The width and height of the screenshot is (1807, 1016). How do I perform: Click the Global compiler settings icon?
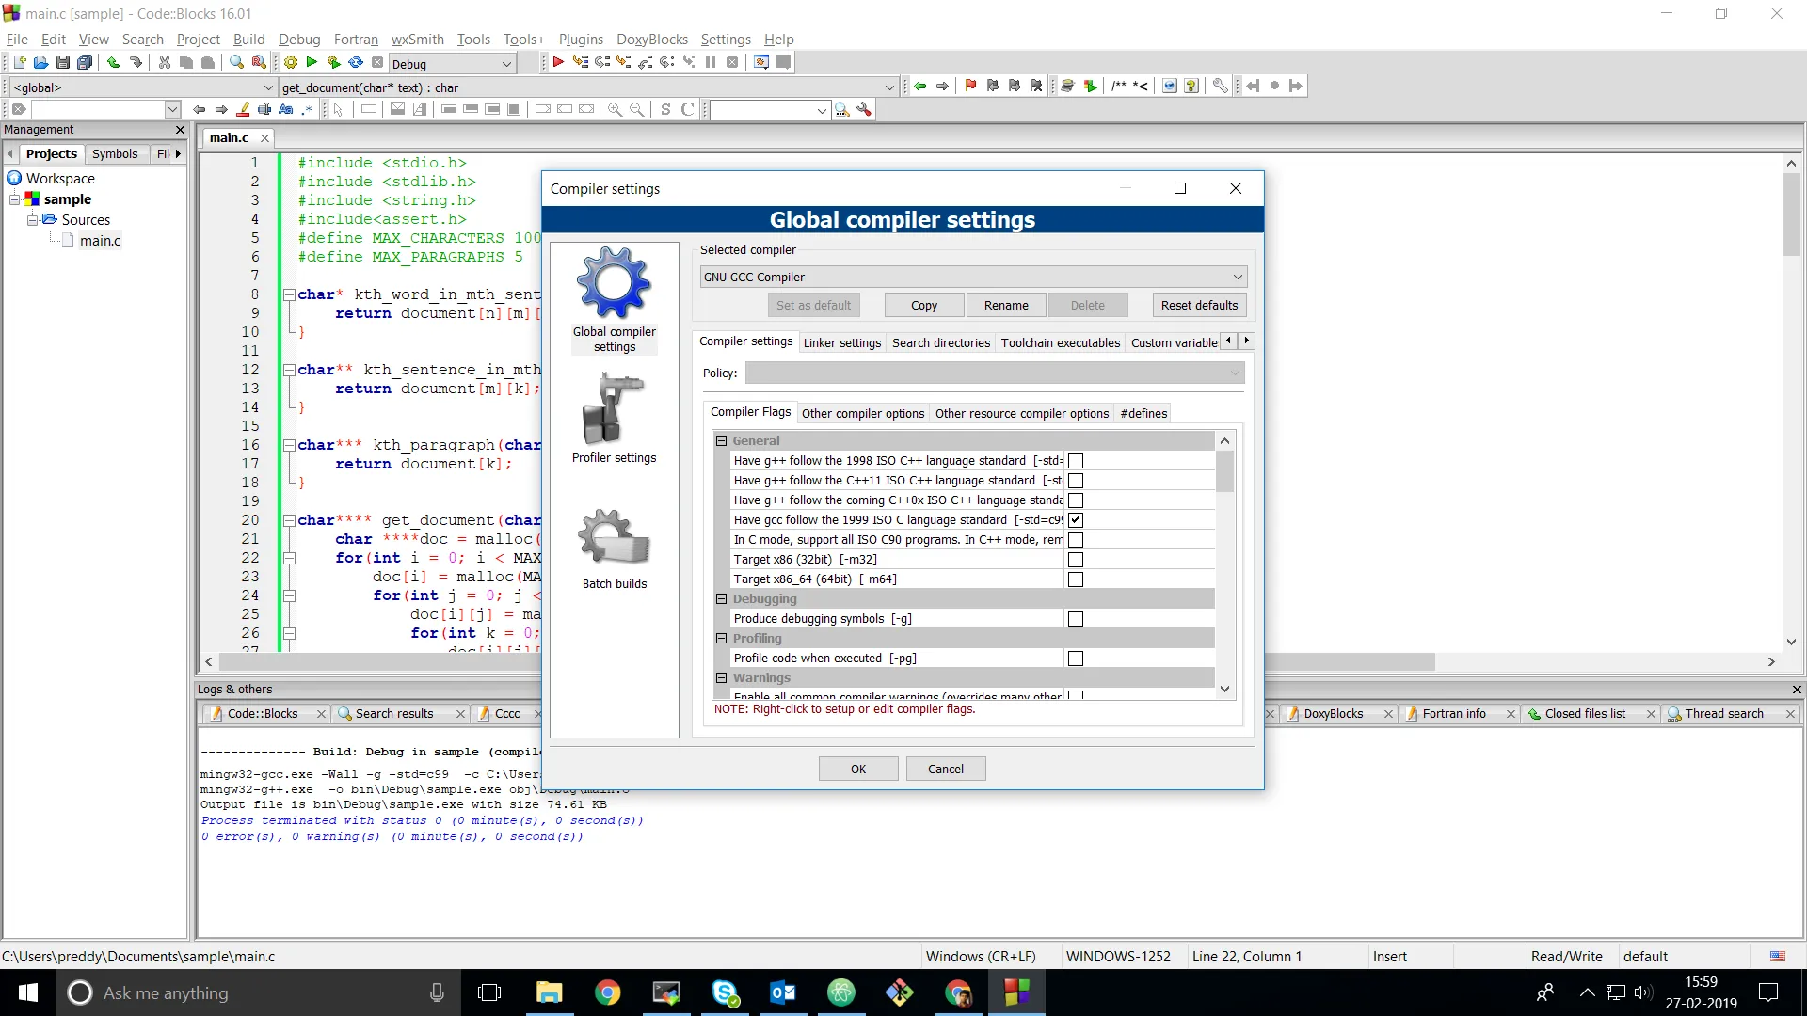[613, 283]
